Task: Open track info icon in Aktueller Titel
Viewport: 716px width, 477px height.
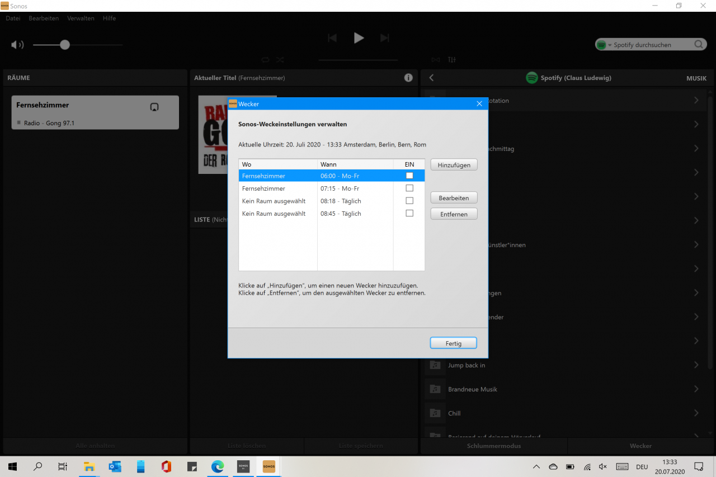Action: [408, 78]
